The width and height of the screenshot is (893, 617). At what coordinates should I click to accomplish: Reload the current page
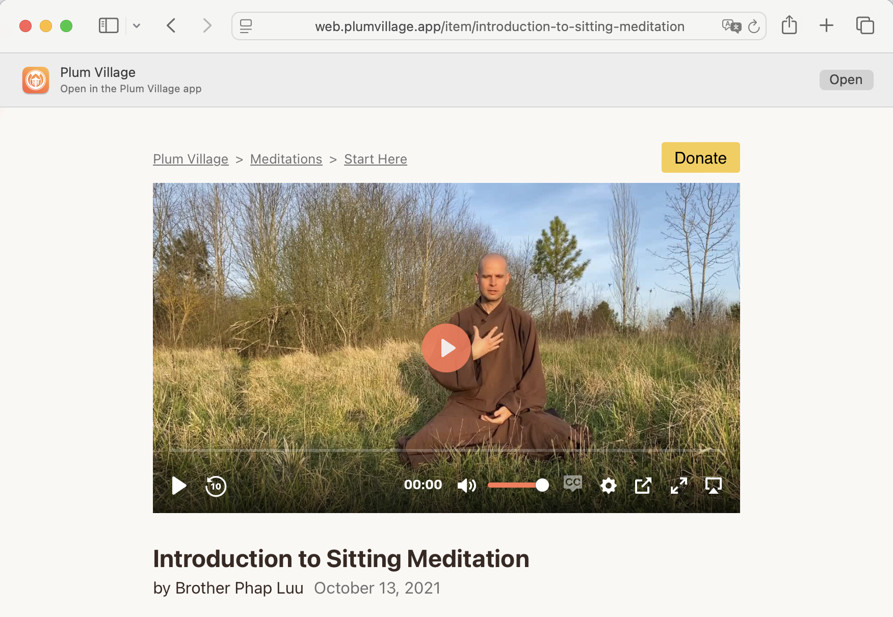click(754, 26)
